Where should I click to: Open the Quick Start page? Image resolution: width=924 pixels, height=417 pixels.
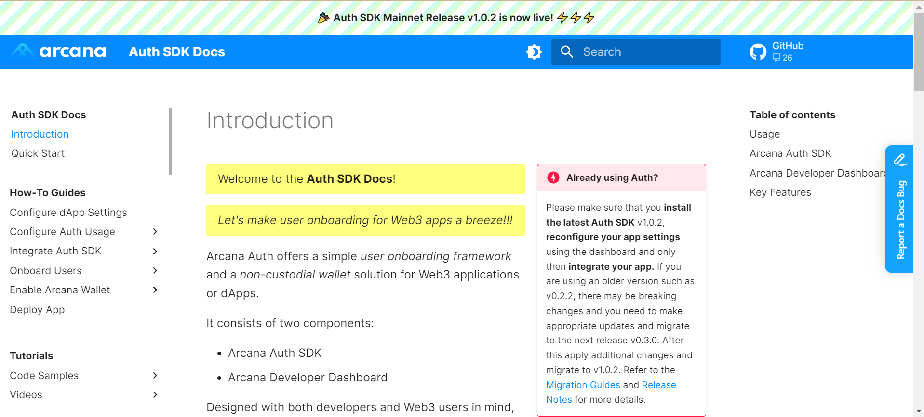pos(38,153)
